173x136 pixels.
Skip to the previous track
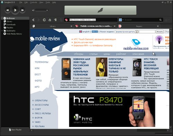tap(8, 10)
